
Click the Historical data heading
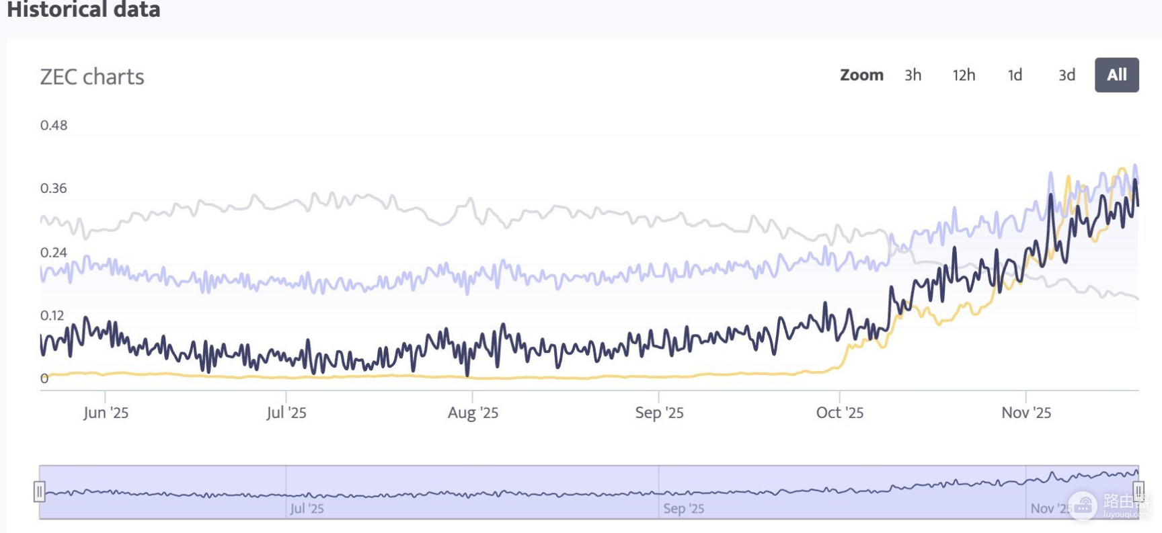pyautogui.click(x=83, y=9)
